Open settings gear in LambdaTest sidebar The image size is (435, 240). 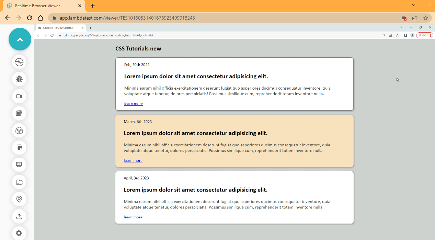pos(19,233)
